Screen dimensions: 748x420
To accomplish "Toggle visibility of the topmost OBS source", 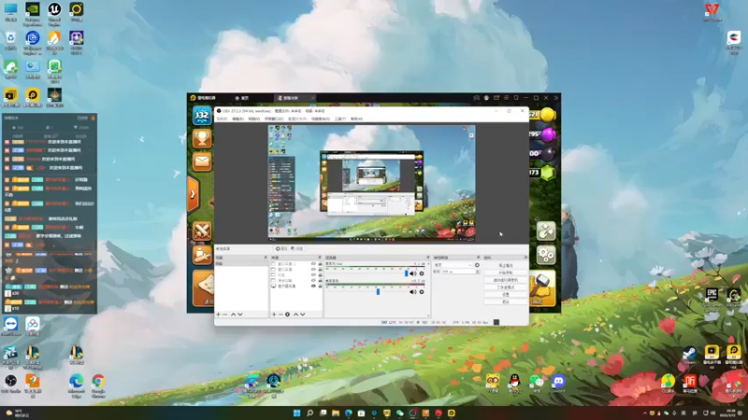I will click(x=313, y=264).
